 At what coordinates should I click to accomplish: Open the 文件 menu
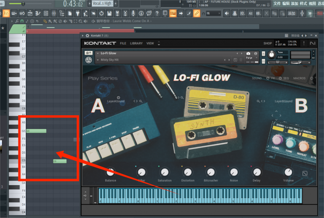coord(277,3)
